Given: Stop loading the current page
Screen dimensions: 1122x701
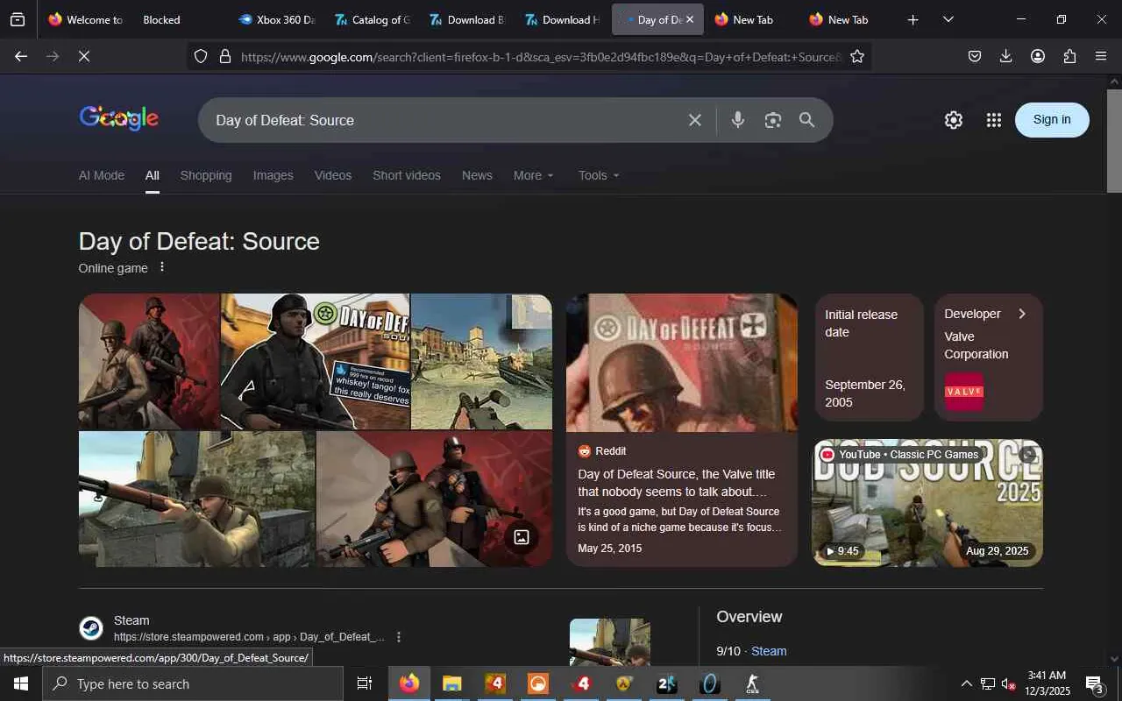Looking at the screenshot, I should point(84,56).
